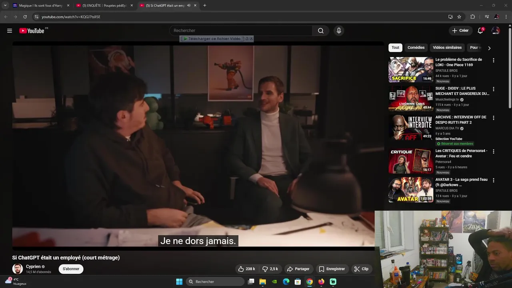This screenshot has width=512, height=288.
Task: Open Microsoft Edge from the taskbar
Action: click(286, 282)
